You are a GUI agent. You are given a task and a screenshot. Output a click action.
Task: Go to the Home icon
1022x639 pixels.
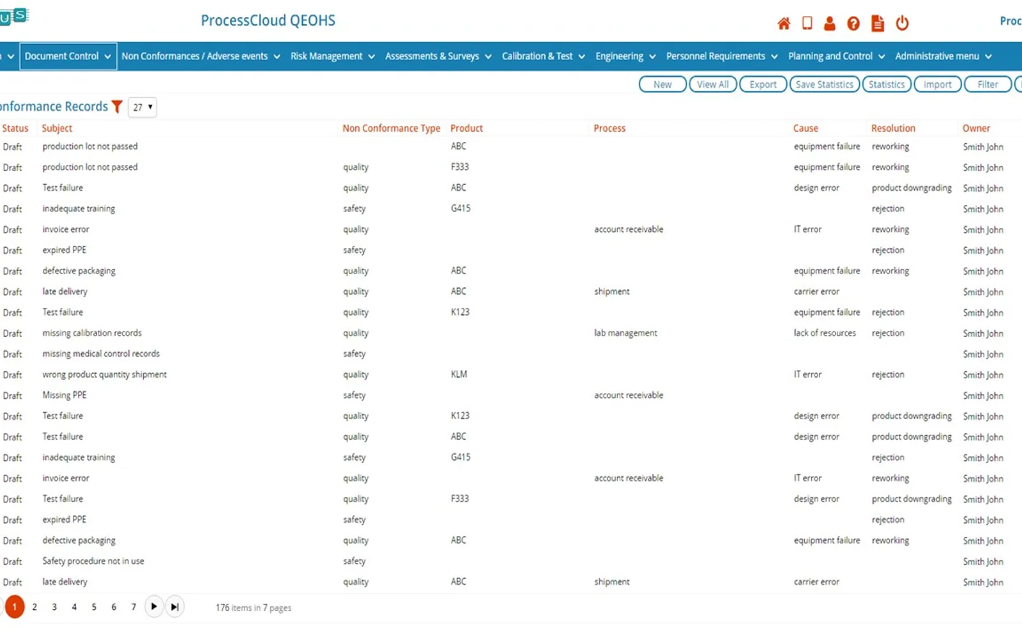click(784, 24)
